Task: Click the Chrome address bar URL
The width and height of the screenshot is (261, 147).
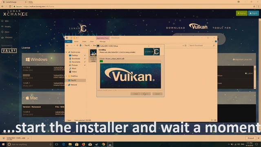Action: 39,7
